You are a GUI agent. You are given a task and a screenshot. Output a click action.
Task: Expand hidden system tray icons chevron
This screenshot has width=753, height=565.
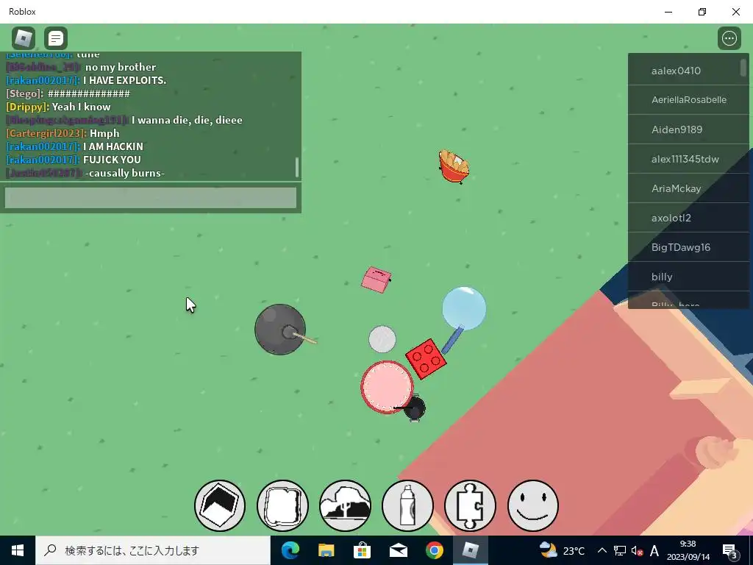tap(602, 550)
